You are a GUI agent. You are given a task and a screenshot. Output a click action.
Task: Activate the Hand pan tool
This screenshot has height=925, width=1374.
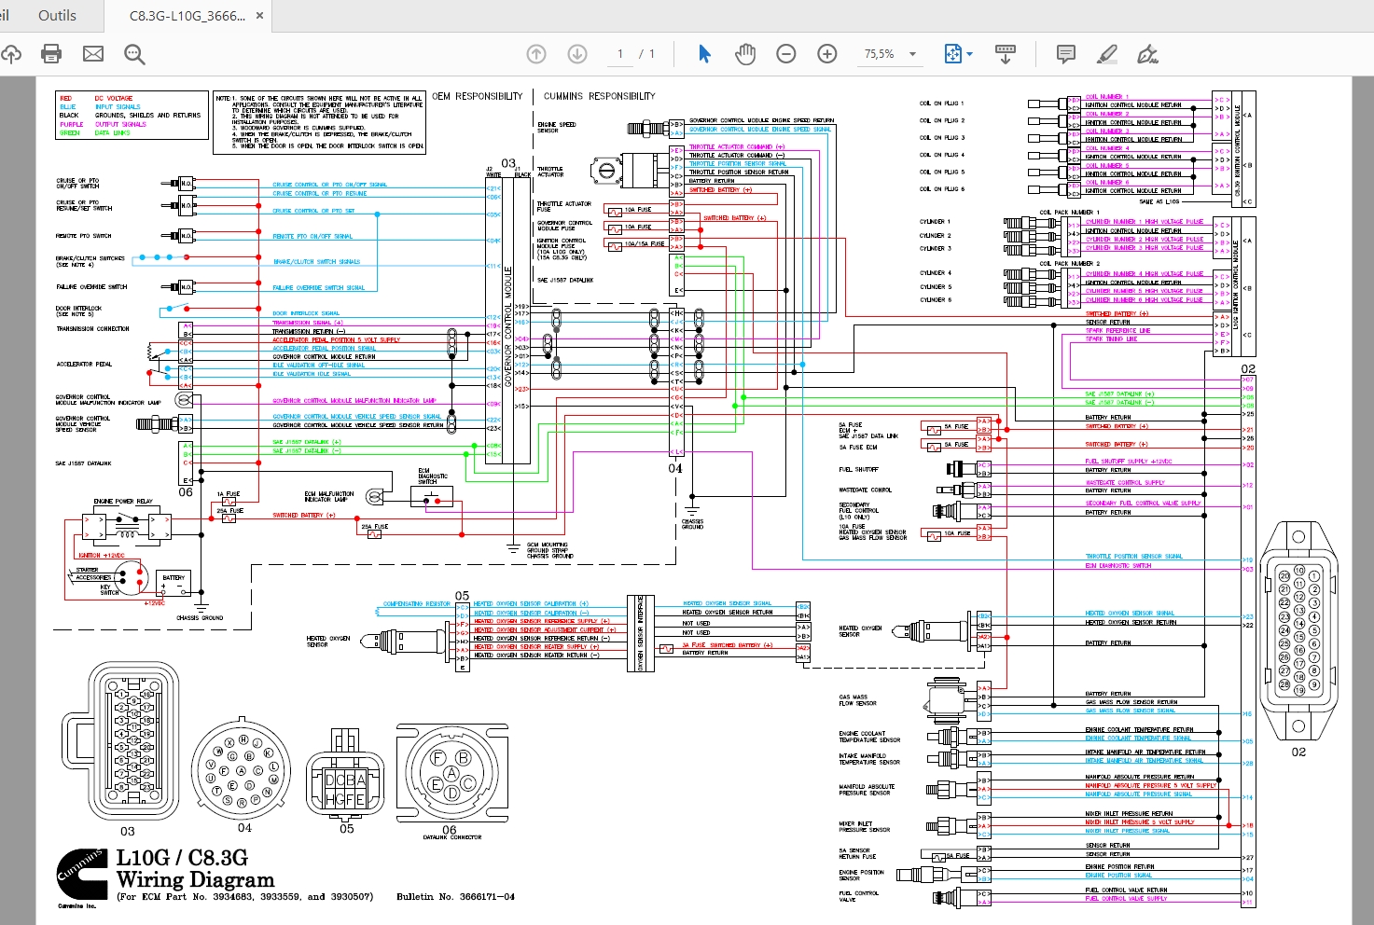745,53
